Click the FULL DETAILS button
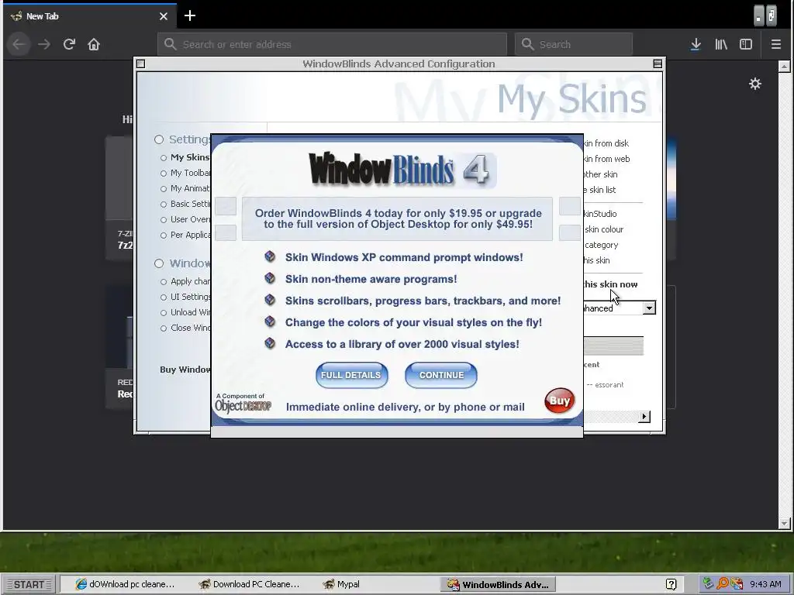Screen dimensions: 794x595 351,376
